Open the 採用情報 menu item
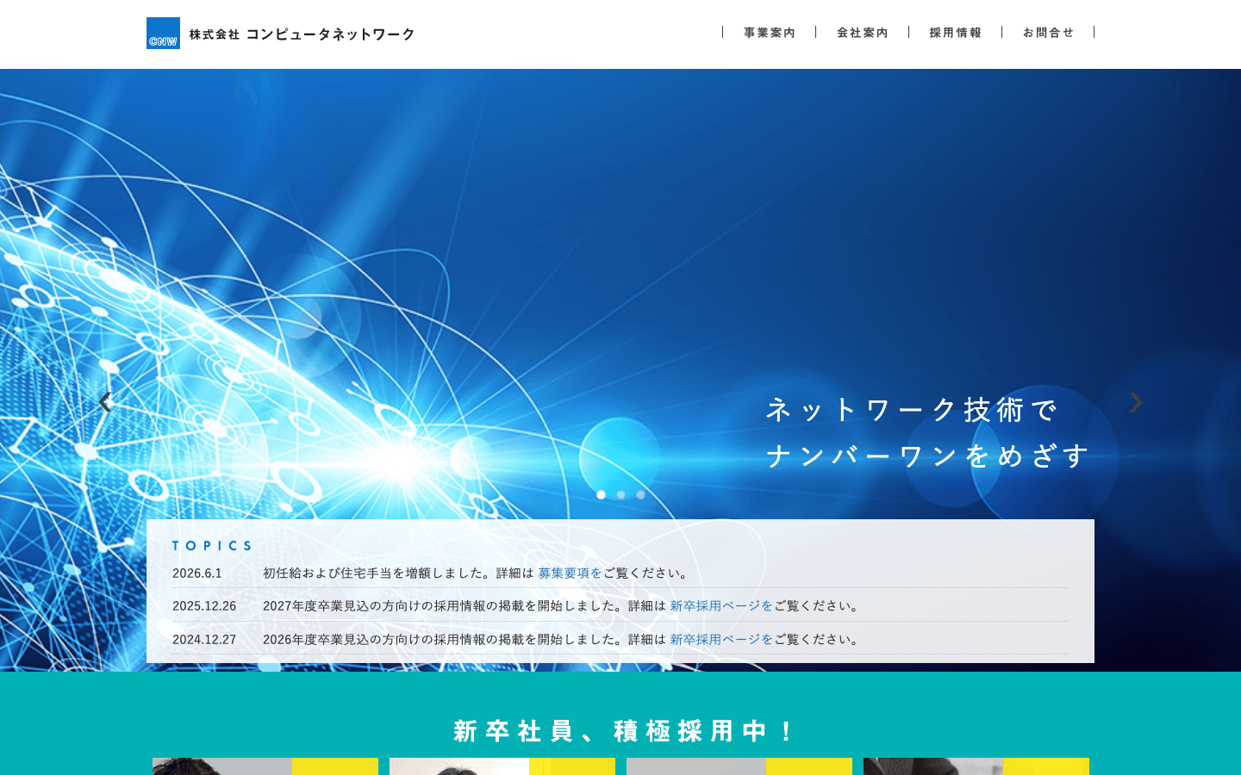The height and width of the screenshot is (775, 1241). [956, 33]
